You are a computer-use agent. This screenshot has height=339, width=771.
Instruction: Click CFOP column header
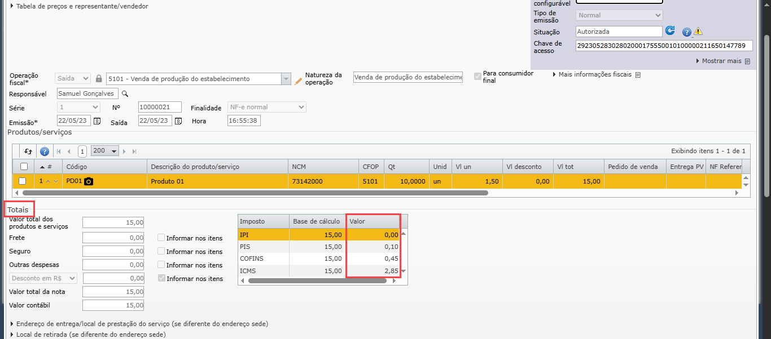click(371, 167)
